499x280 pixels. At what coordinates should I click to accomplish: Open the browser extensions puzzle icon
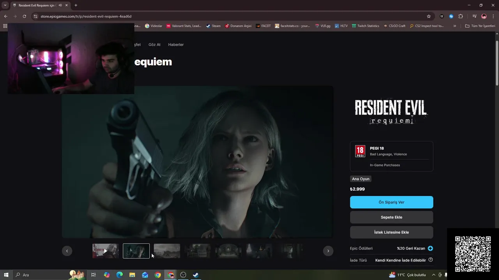click(460, 16)
